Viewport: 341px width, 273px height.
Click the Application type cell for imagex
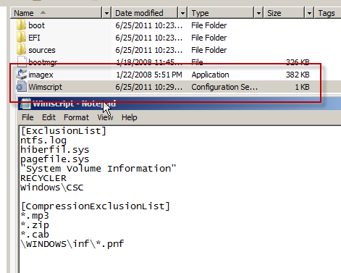[210, 75]
